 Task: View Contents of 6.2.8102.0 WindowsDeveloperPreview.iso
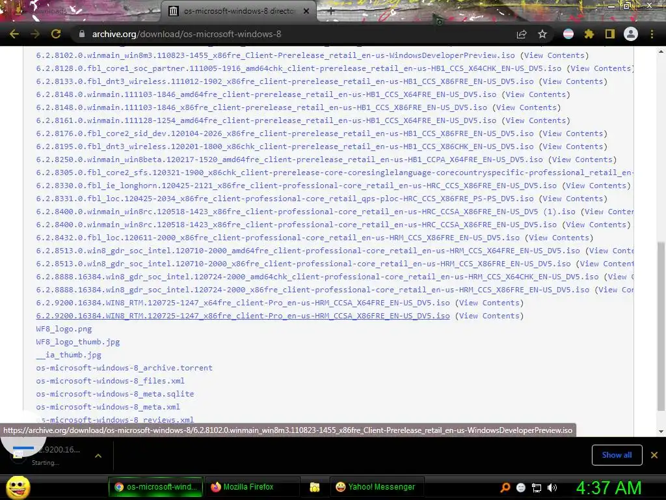[554, 55]
